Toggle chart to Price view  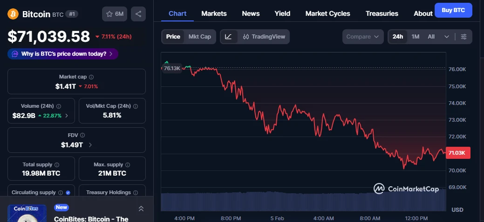173,37
